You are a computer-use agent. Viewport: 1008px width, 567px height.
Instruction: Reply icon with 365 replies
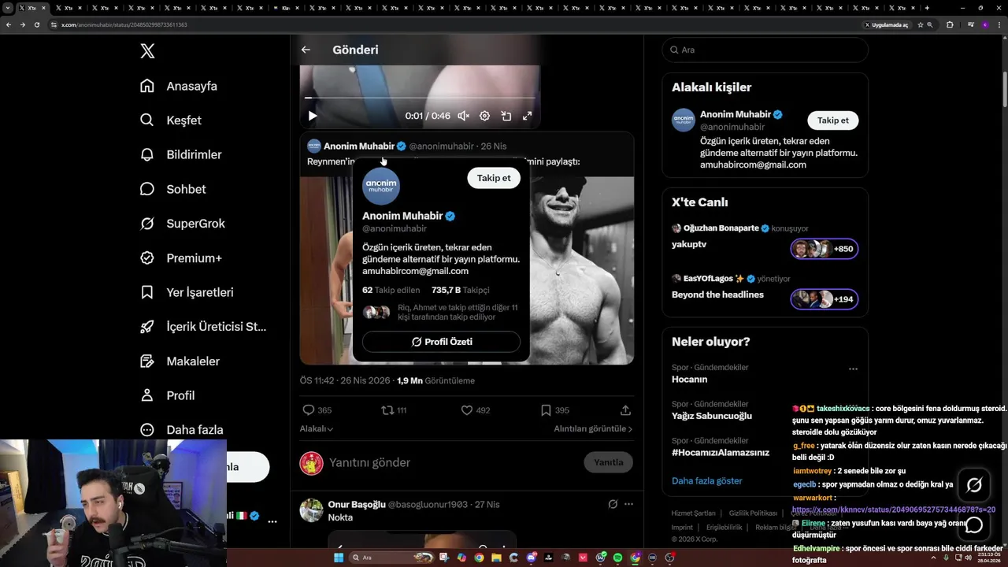click(x=317, y=410)
